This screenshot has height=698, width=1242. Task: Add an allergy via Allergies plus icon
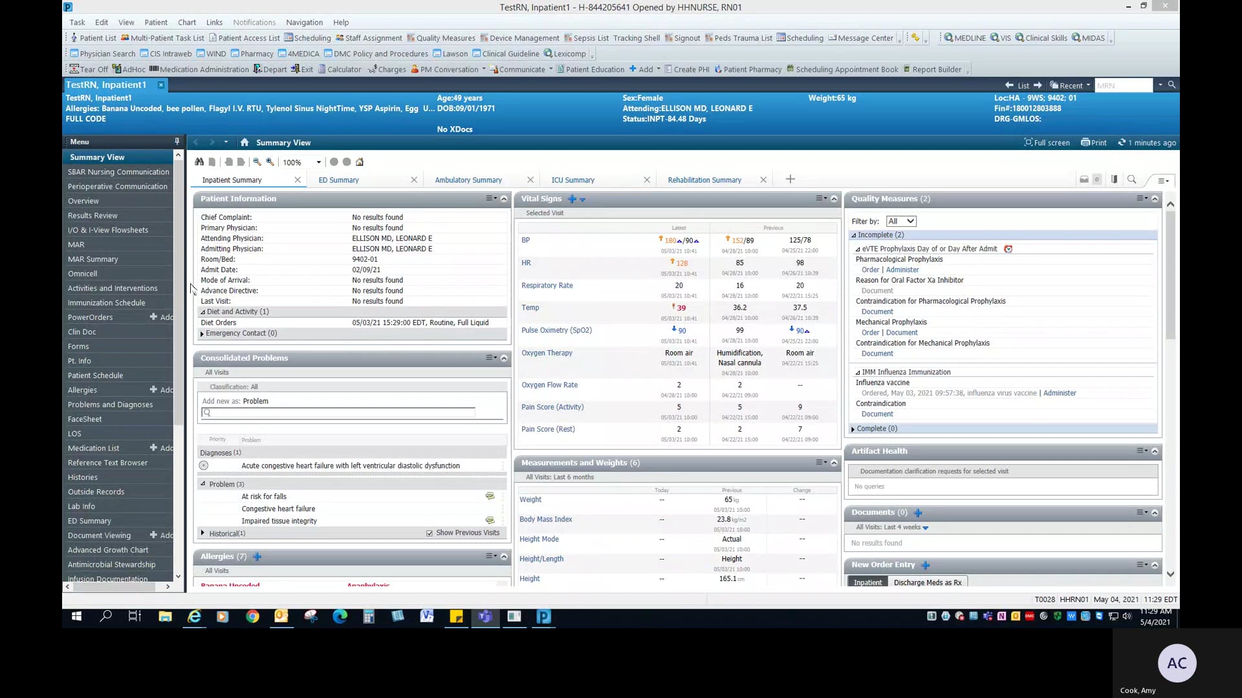[257, 556]
